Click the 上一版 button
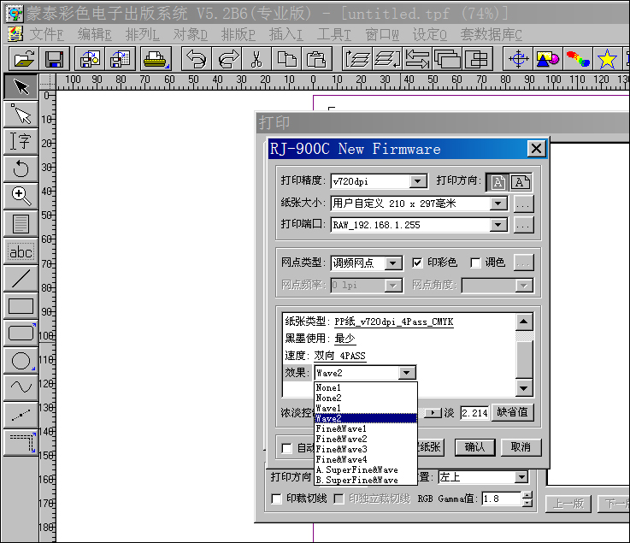 [x=568, y=504]
